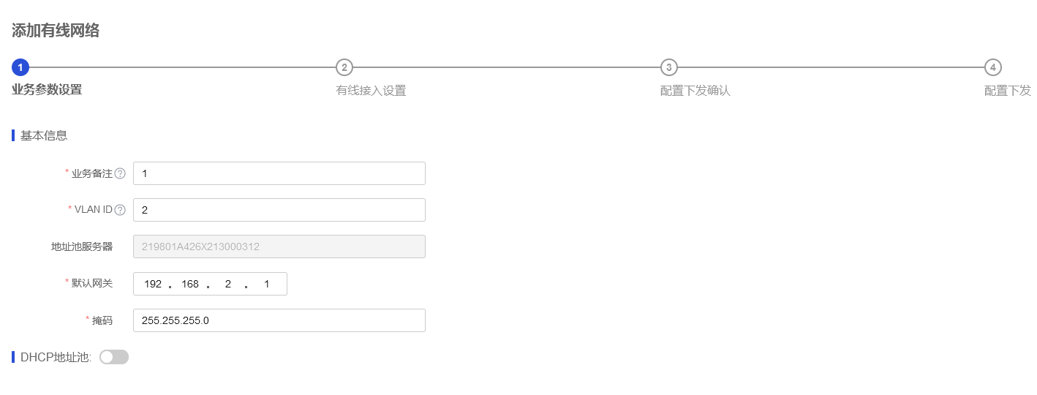Click the 基本信息 section heading
The width and height of the screenshot is (1037, 395).
point(44,135)
